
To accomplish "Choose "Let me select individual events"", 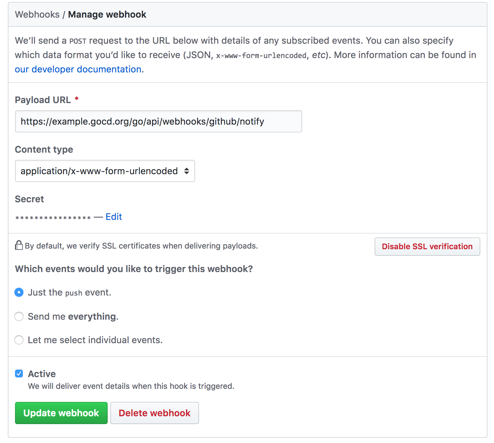I will 19,340.
